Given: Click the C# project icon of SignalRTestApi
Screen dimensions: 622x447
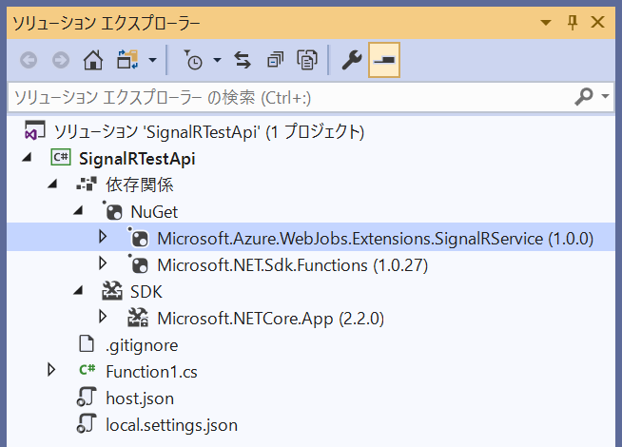Looking at the screenshot, I should [x=61, y=158].
